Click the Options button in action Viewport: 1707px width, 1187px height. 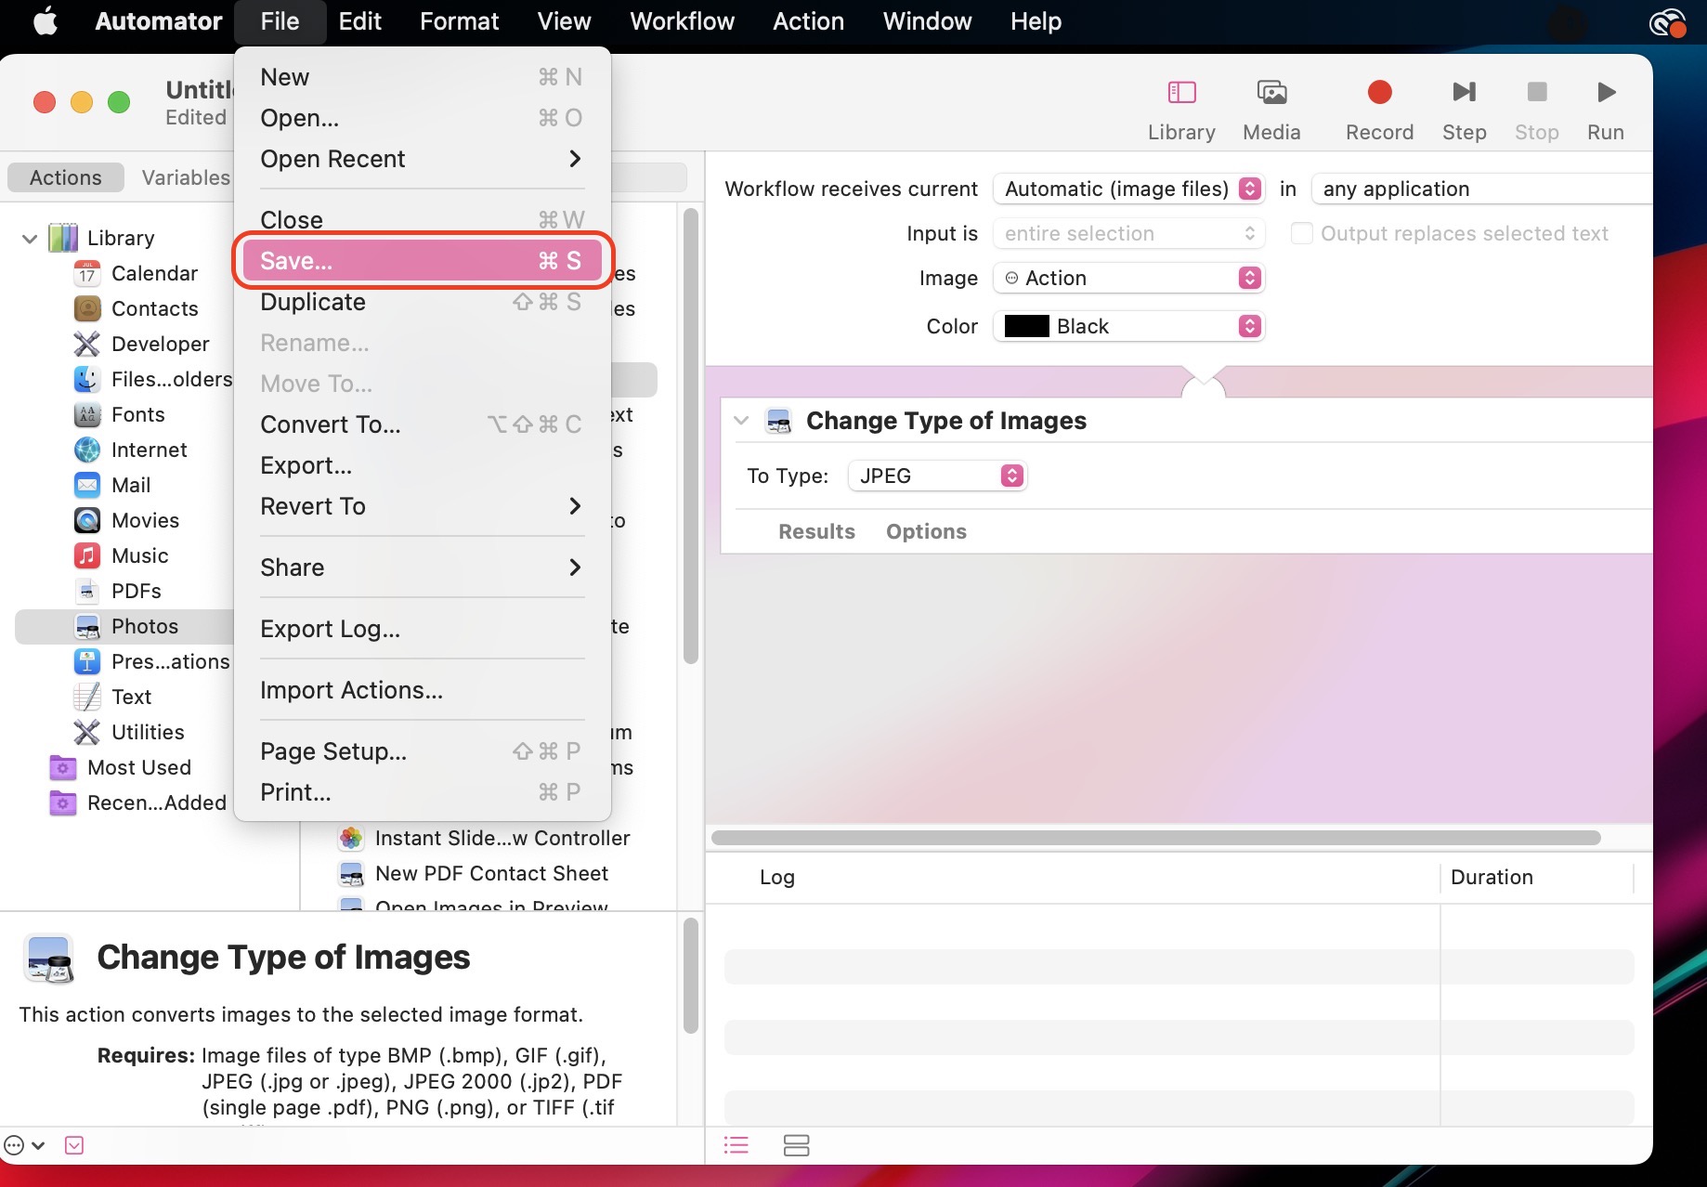click(x=925, y=531)
